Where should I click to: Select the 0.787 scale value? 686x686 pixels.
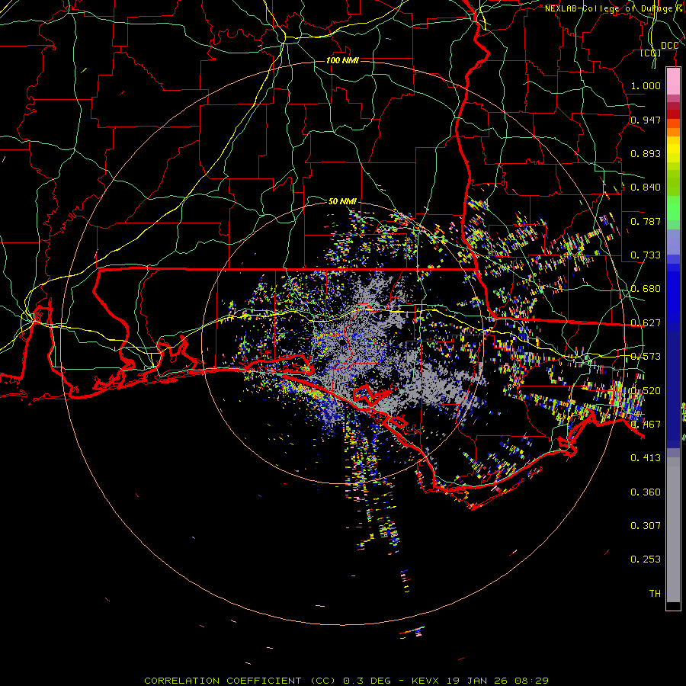[646, 221]
